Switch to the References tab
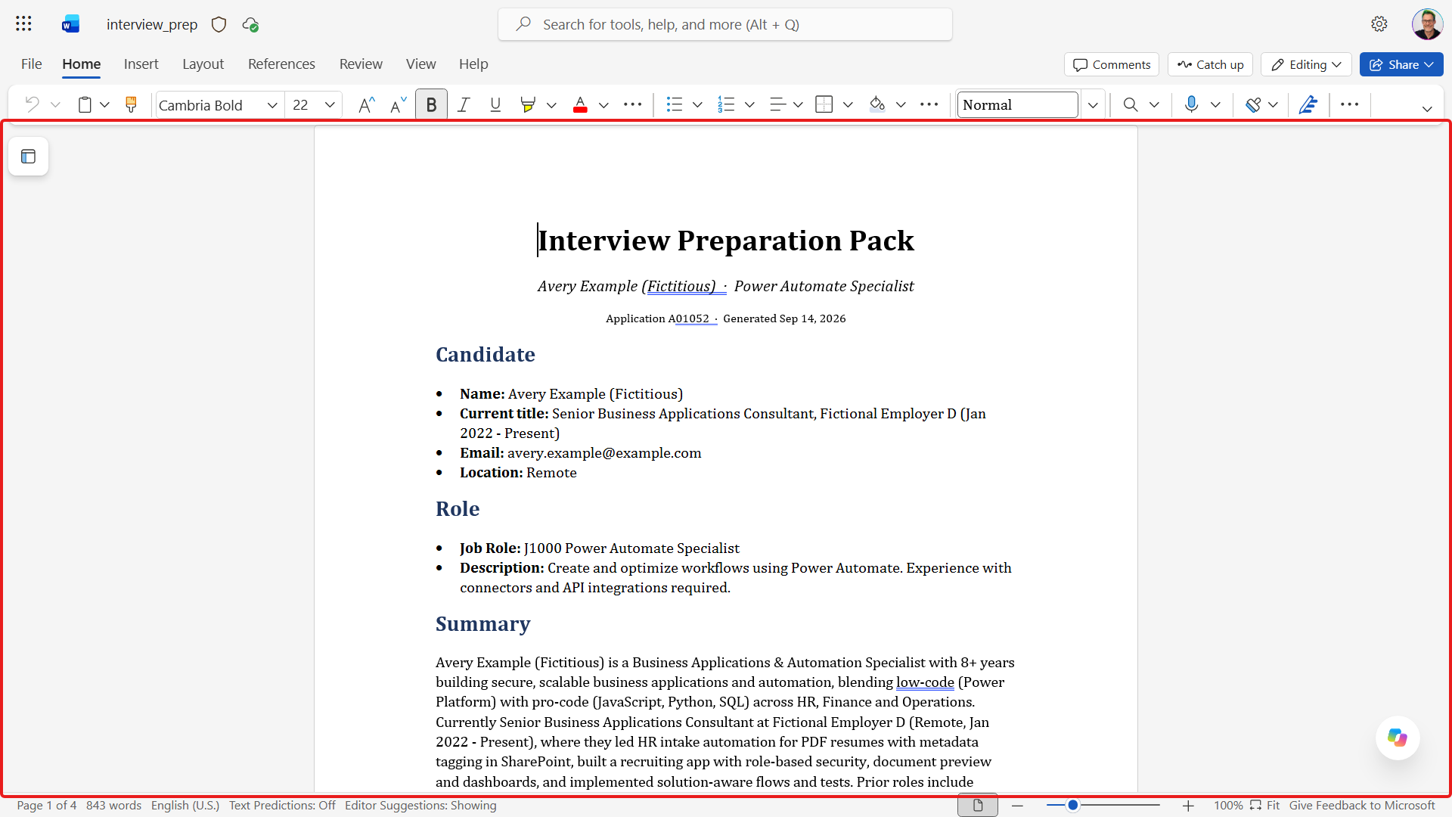 (x=281, y=64)
